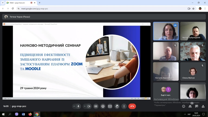Go back in browser history
The width and height of the screenshot is (208, 117).
tap(3, 9)
